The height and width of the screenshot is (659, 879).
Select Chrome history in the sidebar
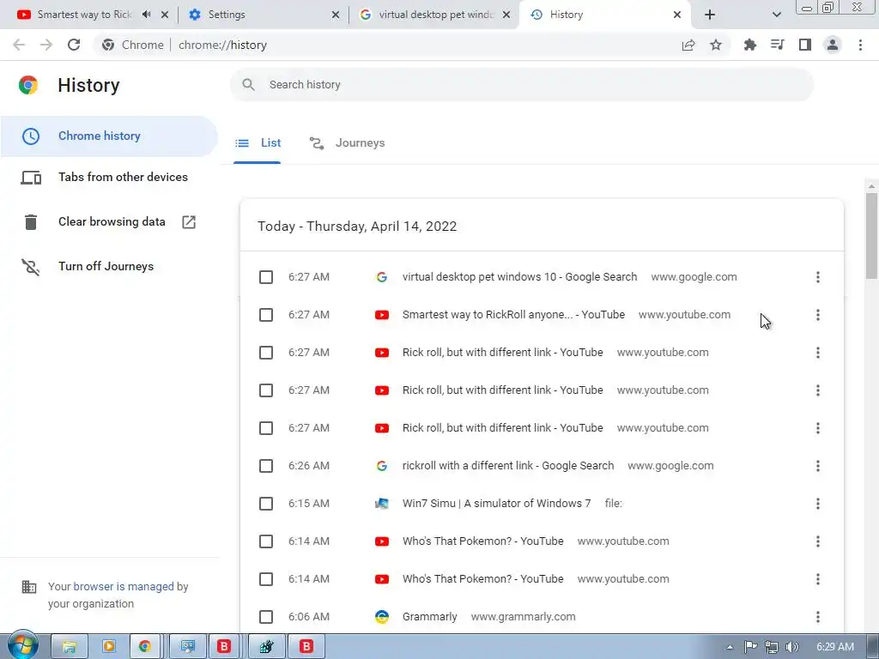pos(109,136)
